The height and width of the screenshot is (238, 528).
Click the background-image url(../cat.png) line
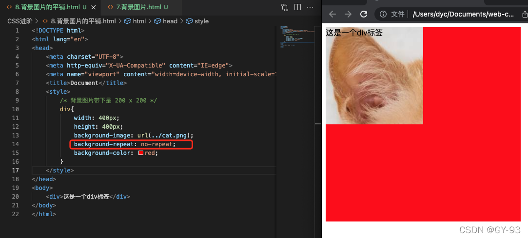tap(134, 136)
